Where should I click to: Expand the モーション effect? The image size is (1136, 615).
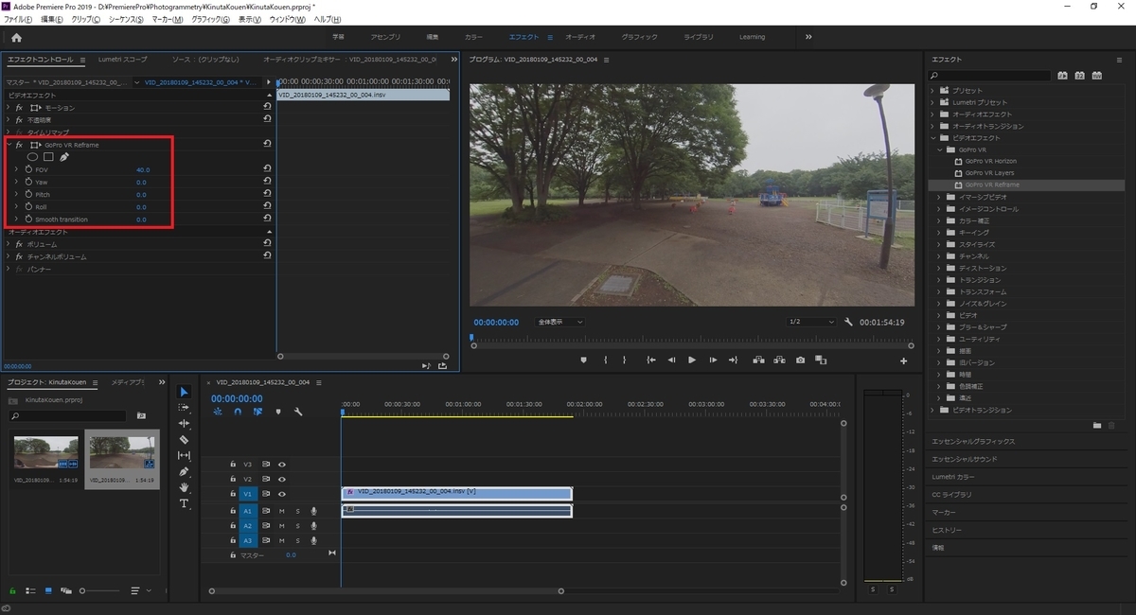[8, 108]
